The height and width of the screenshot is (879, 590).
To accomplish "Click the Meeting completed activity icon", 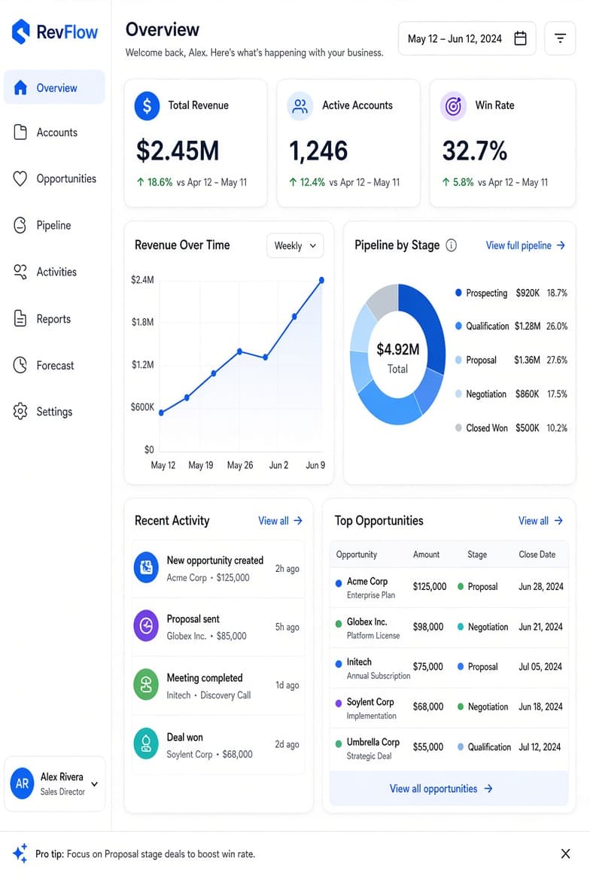I will click(147, 685).
